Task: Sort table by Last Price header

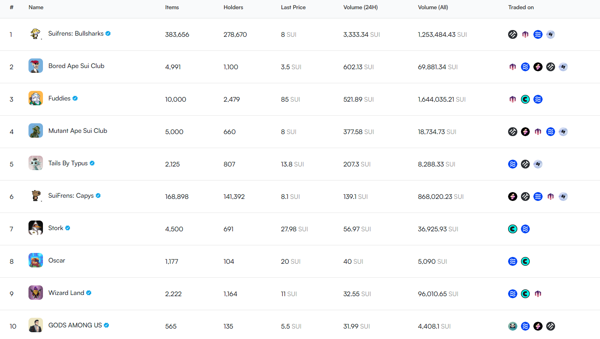Action: 293,7
